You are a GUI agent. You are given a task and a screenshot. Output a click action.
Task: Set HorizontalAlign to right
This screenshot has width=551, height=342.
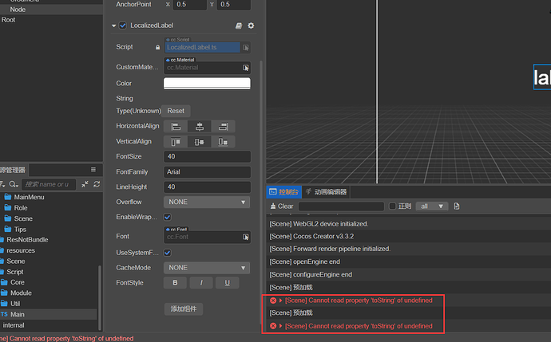223,126
